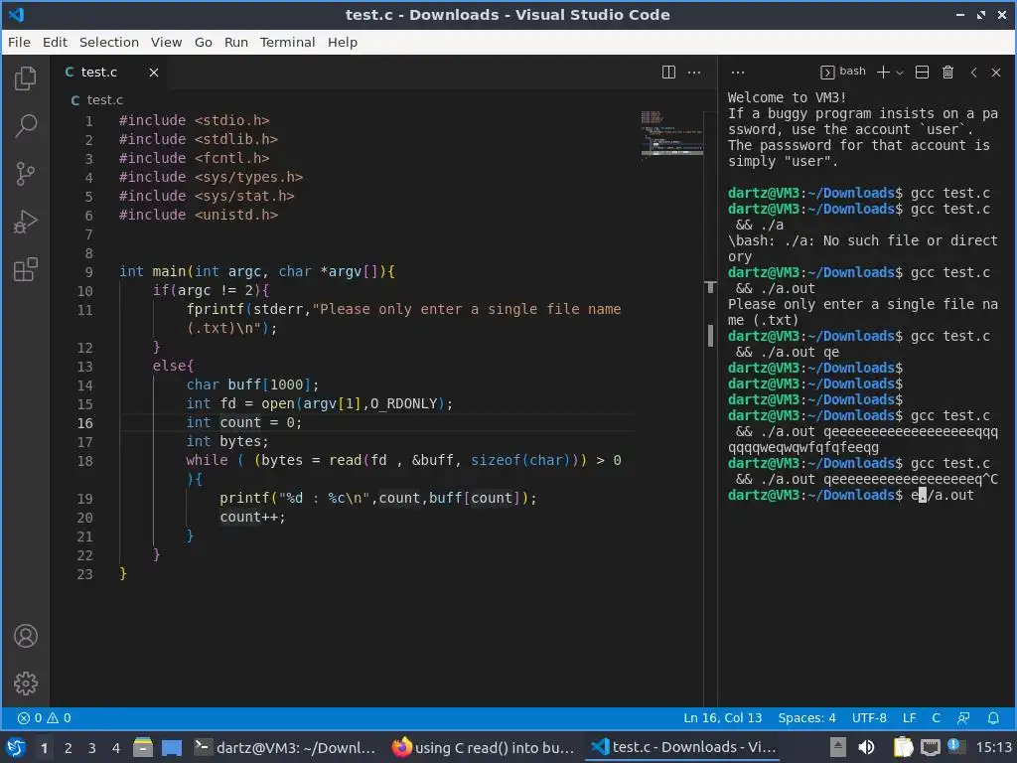Click the feedback icon in status bar

(x=963, y=717)
